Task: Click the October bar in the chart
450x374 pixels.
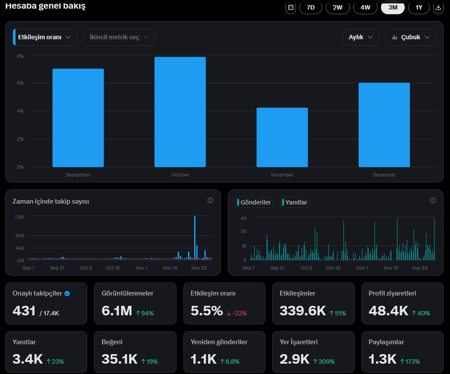Action: click(180, 112)
